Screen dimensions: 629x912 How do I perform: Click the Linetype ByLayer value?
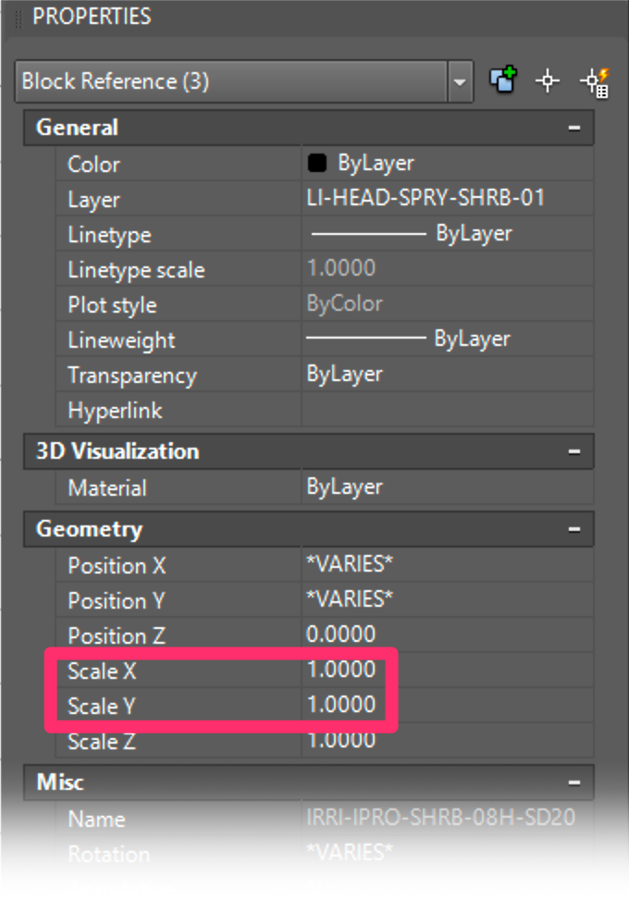[x=412, y=234]
